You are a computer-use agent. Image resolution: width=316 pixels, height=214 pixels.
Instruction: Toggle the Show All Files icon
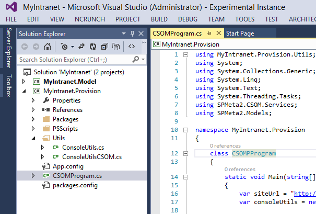pyautogui.click(x=116, y=47)
